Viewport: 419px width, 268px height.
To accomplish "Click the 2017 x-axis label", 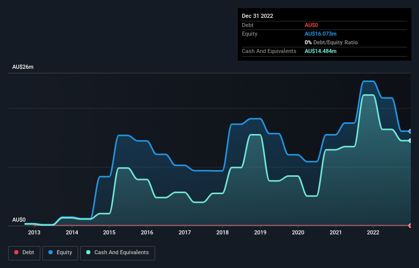I will [185, 232].
